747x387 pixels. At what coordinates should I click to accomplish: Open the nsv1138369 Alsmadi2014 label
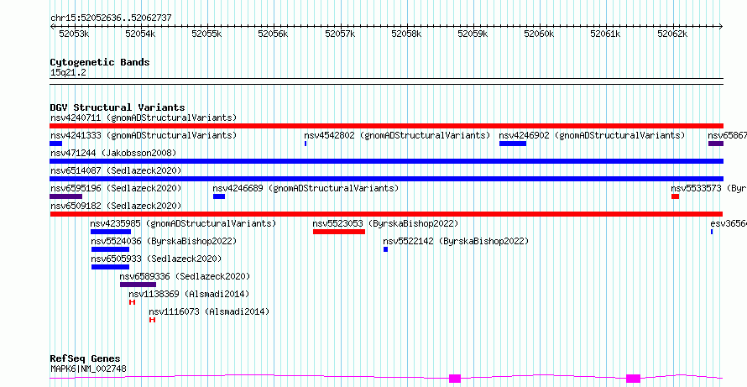coord(189,294)
